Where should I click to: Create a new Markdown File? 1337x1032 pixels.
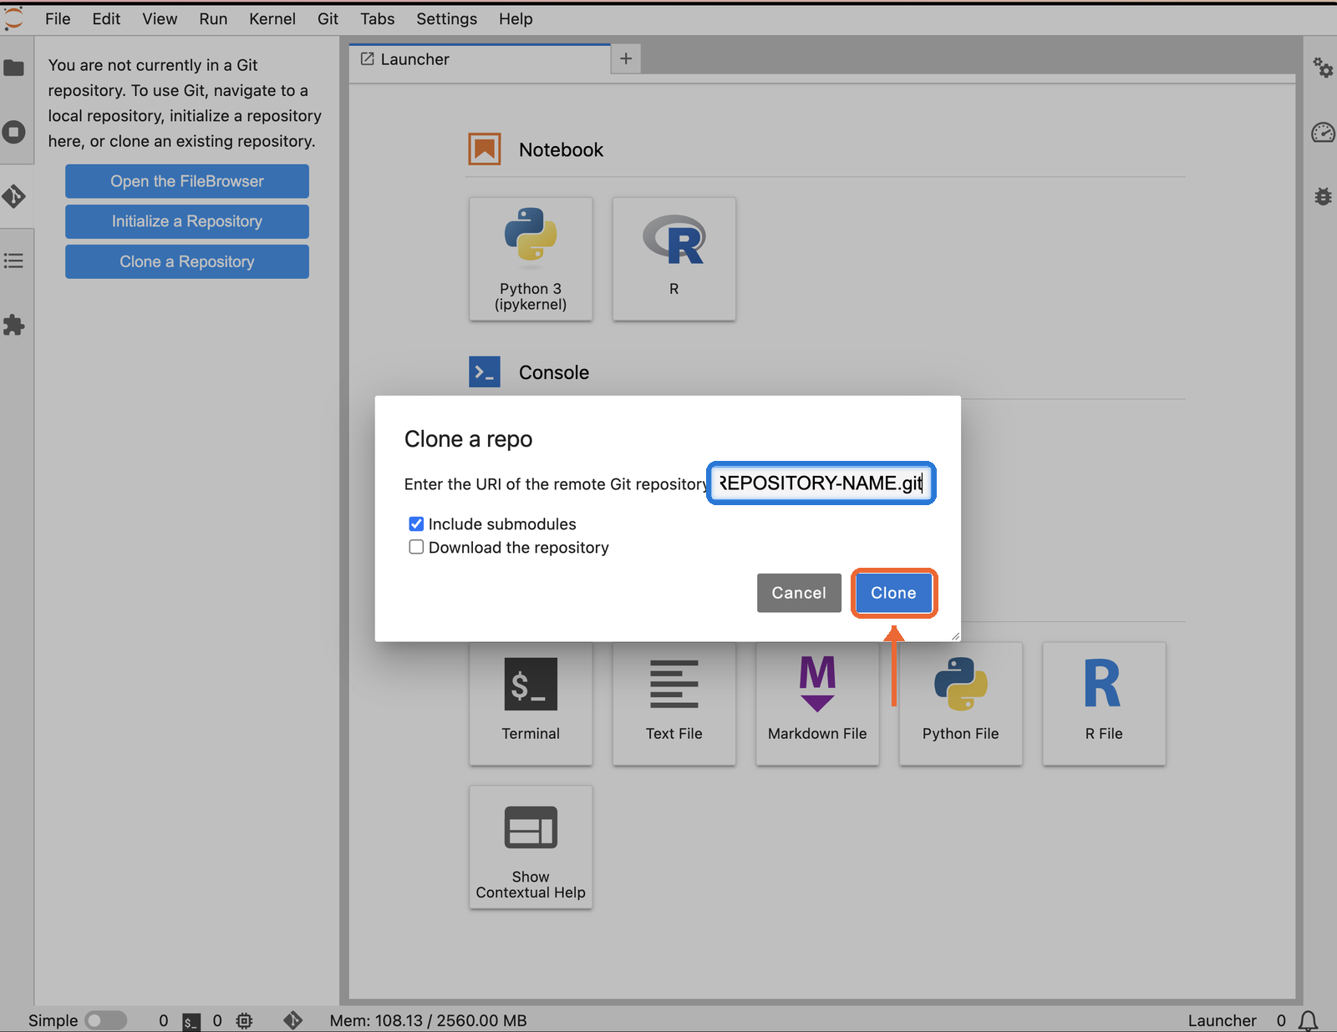click(817, 703)
